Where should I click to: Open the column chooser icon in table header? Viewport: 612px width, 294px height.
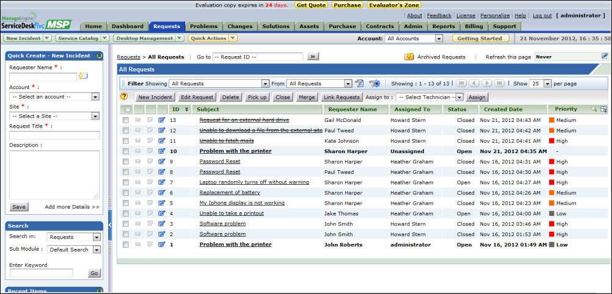(604, 109)
